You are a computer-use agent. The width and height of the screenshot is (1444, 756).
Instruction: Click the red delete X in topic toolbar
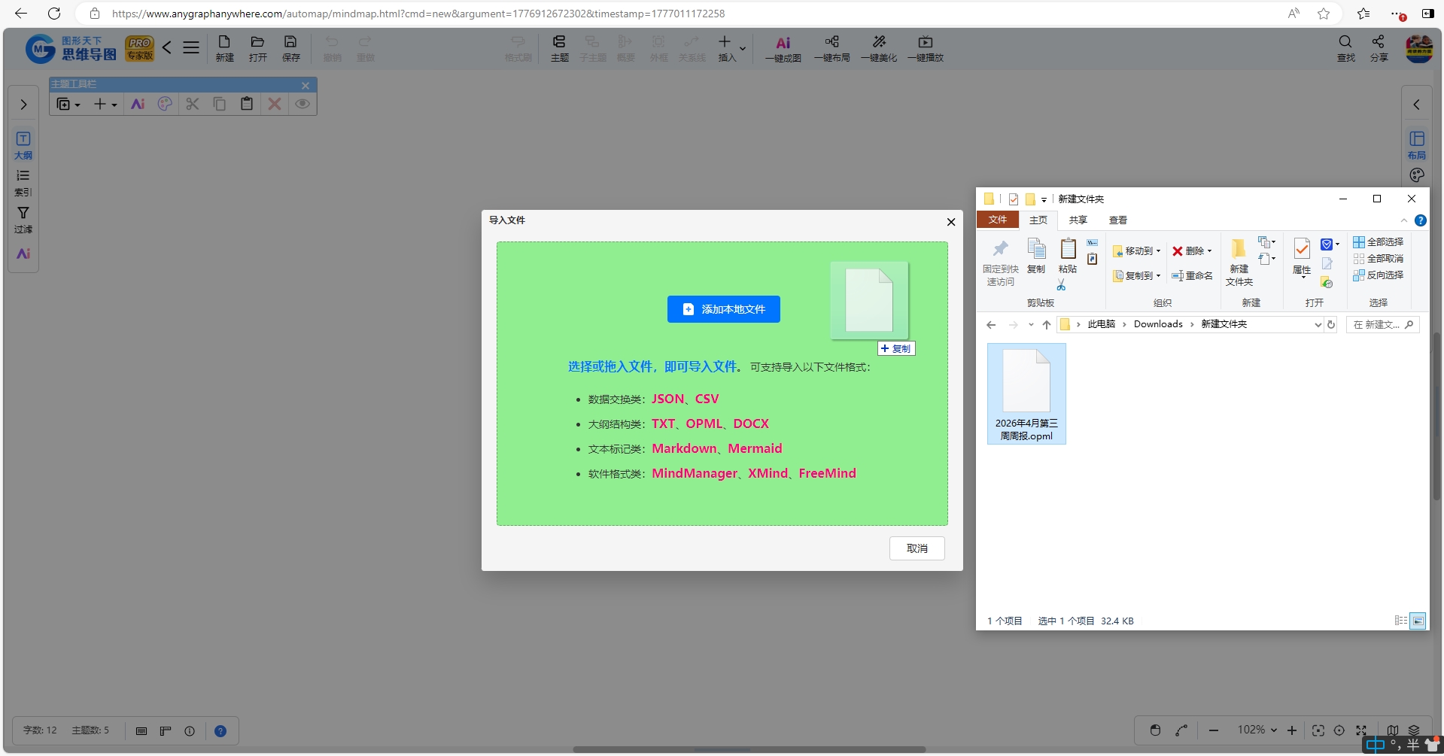tap(275, 104)
